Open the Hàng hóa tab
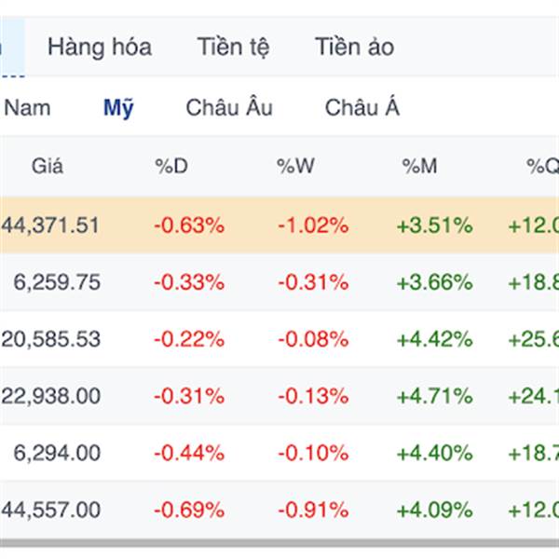 (x=100, y=48)
